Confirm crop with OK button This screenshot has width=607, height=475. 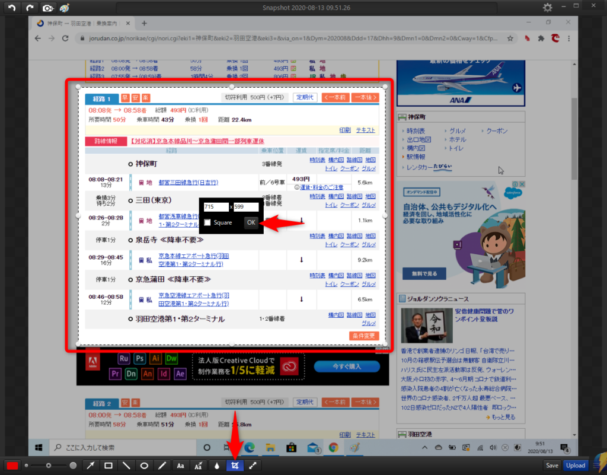[251, 222]
